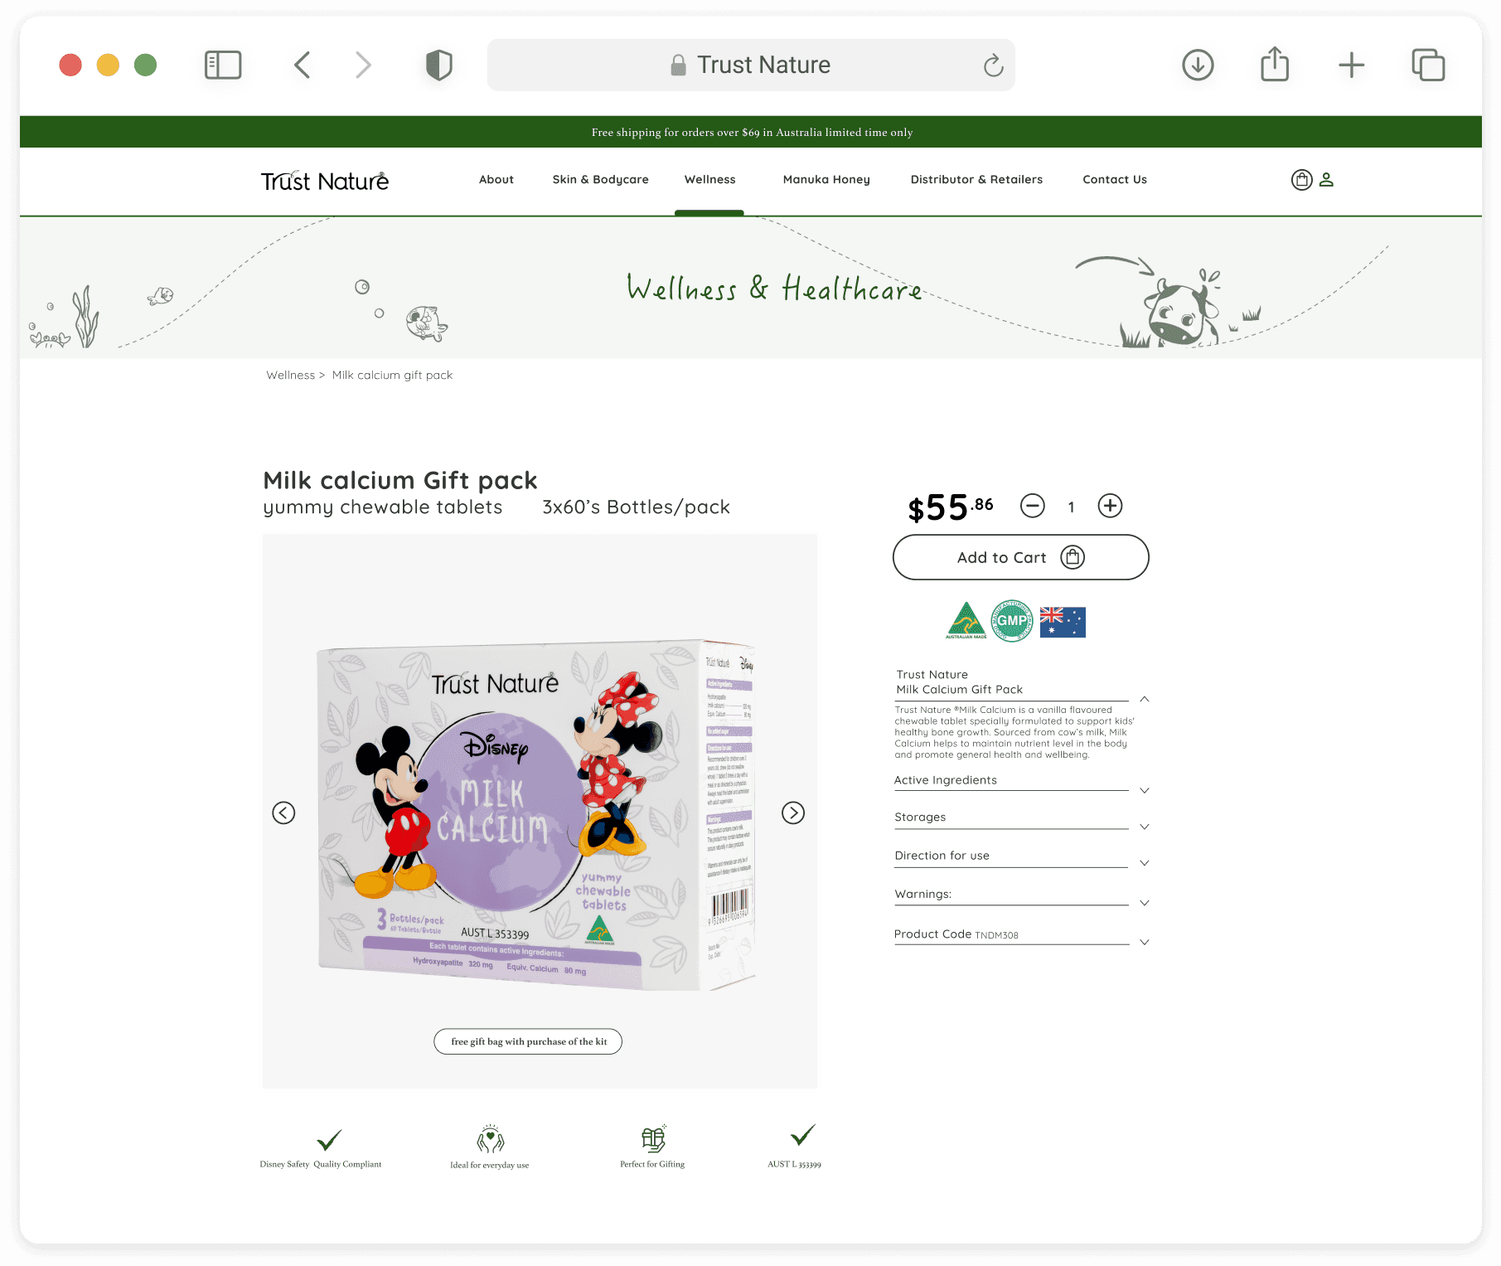The height and width of the screenshot is (1266, 1501).
Task: Reload the page with the refresh icon
Action: pos(993,65)
